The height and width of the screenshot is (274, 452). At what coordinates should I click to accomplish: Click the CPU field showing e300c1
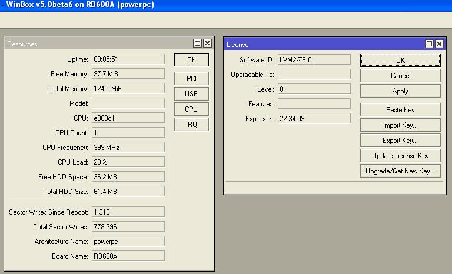[x=128, y=118]
